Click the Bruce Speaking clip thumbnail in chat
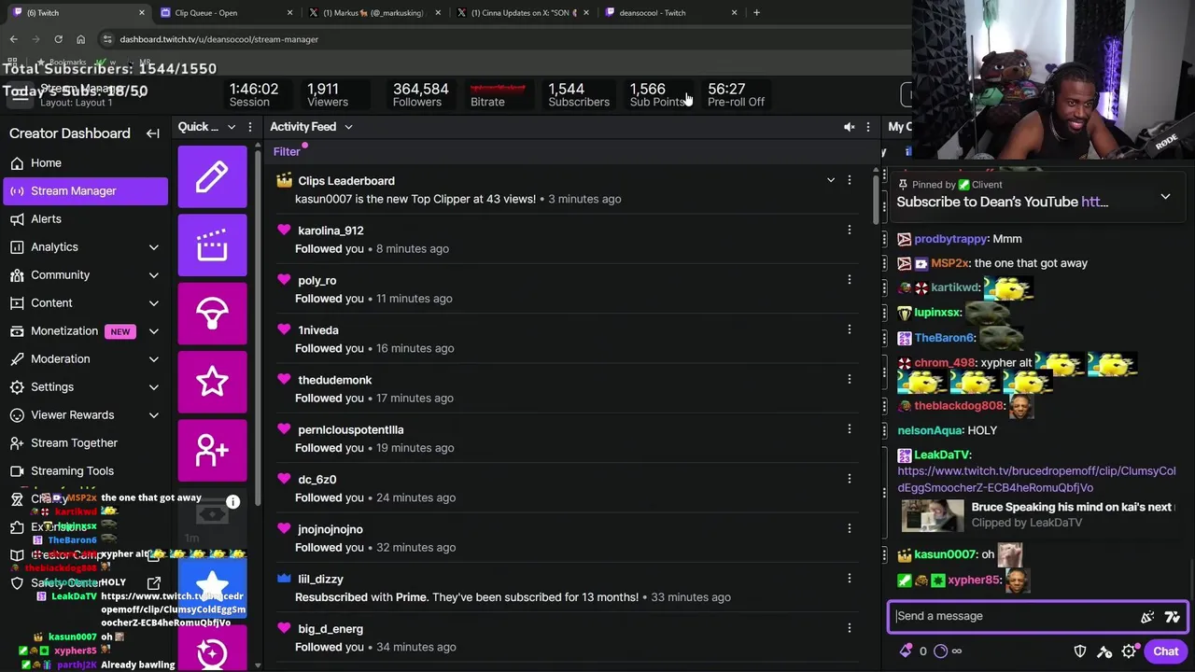Viewport: 1195px width, 672px height. [x=932, y=515]
